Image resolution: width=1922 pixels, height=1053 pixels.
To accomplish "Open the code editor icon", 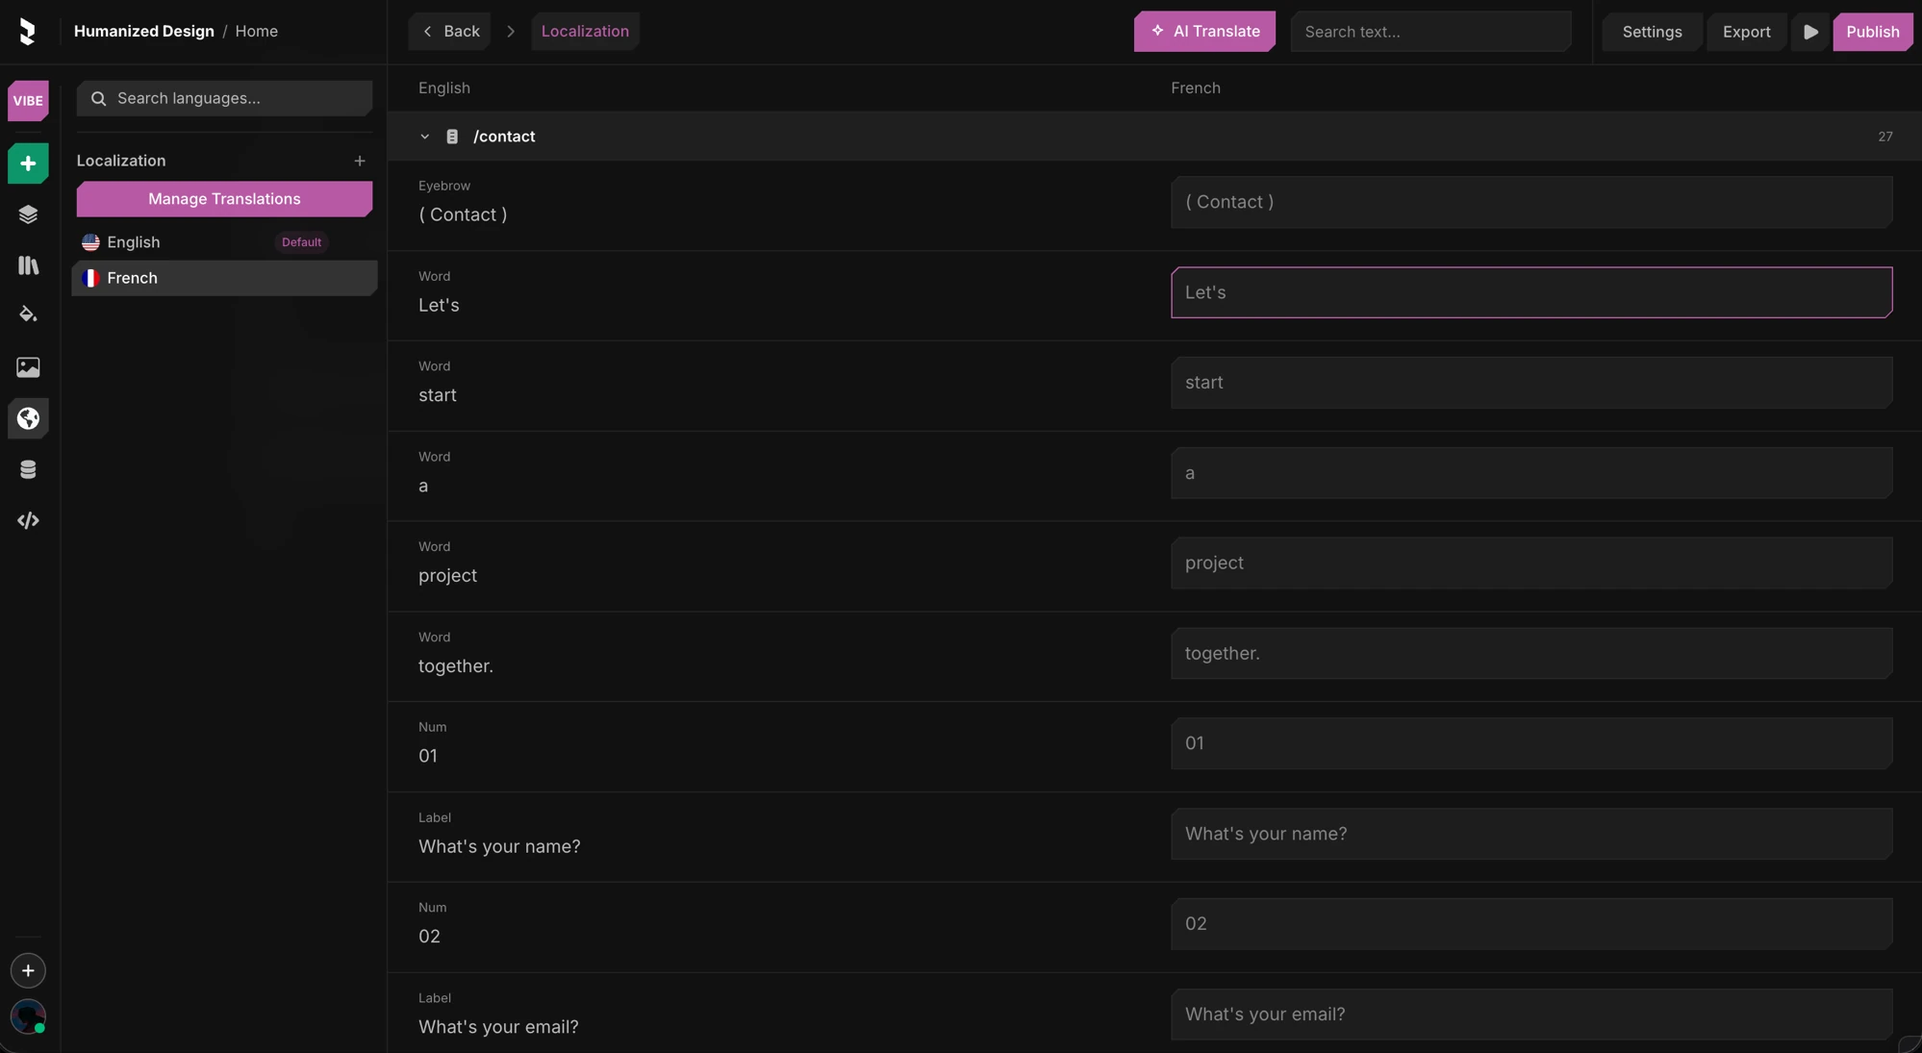I will click(x=28, y=520).
